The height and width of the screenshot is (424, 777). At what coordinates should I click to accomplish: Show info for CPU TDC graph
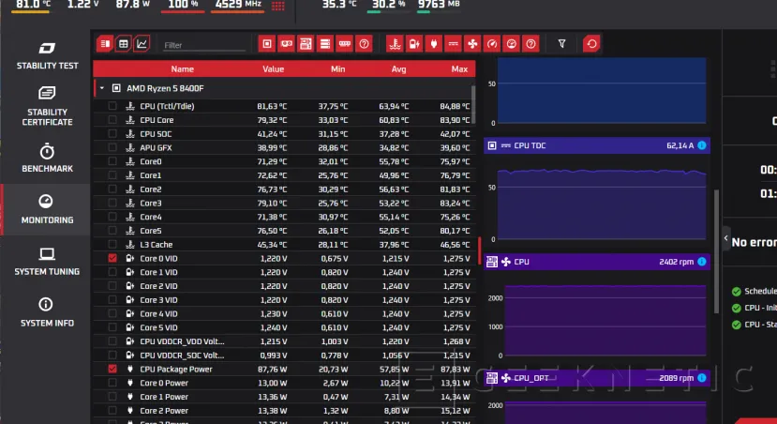coord(702,145)
